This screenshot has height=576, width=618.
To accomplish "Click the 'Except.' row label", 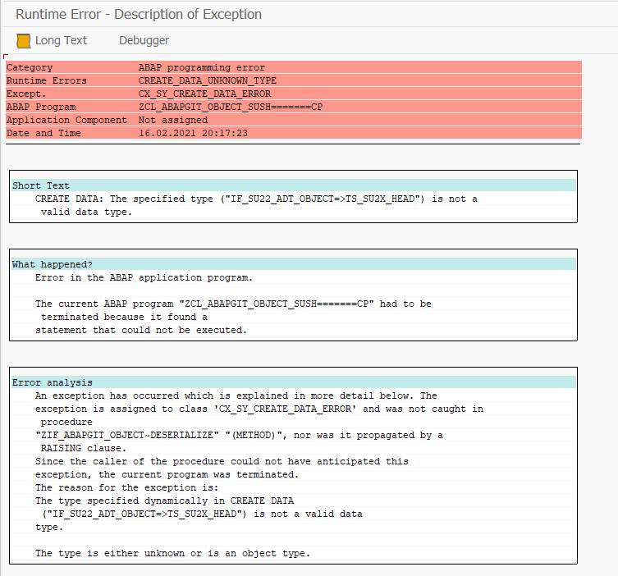I will (x=26, y=94).
